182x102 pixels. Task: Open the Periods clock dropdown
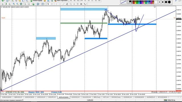(38, 4)
